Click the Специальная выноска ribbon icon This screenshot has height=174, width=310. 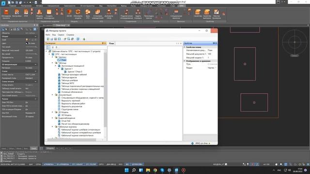coord(176,14)
